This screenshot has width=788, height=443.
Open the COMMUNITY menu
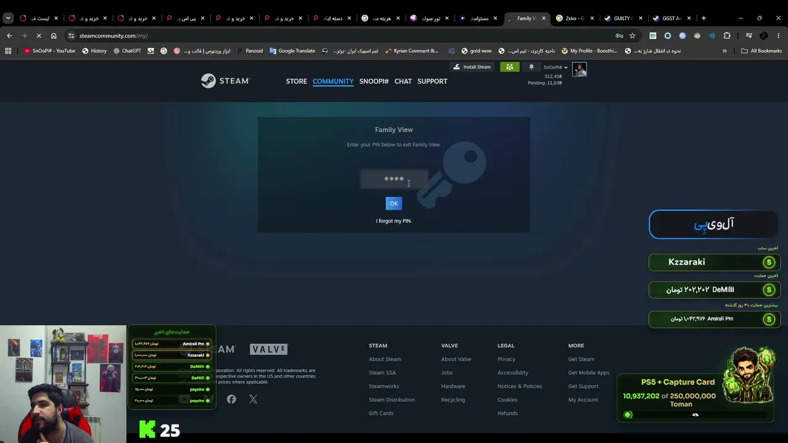pyautogui.click(x=333, y=81)
